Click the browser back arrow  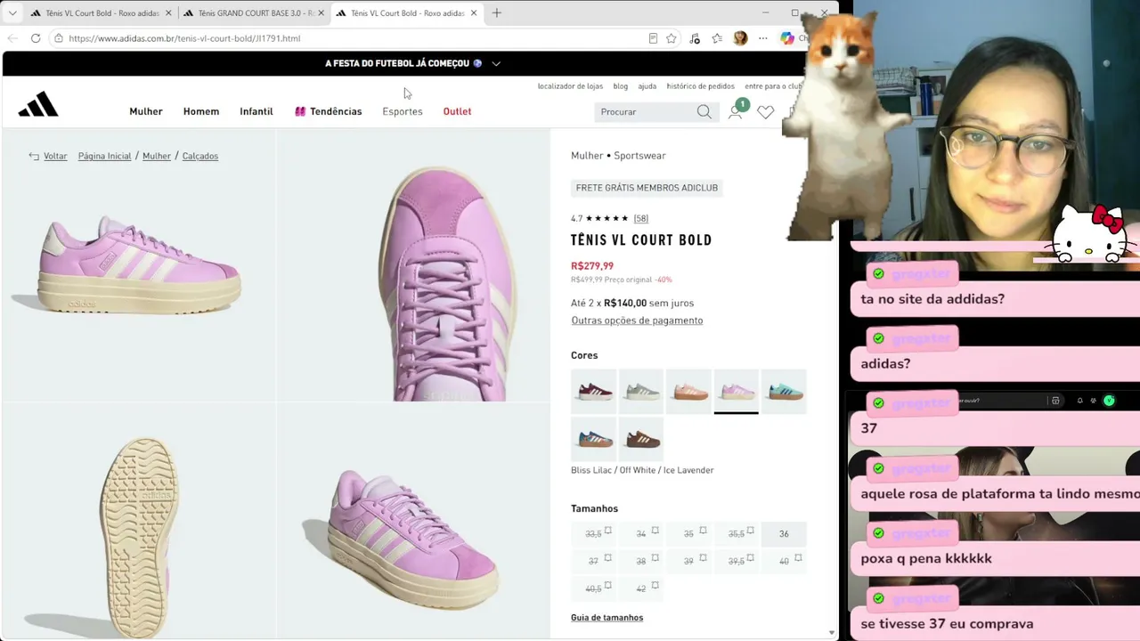point(12,38)
